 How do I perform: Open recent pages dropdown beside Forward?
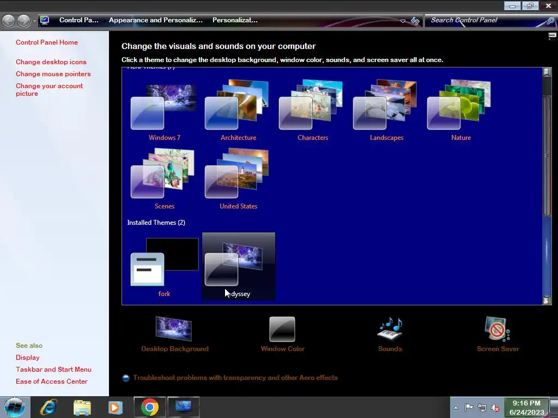coord(34,21)
